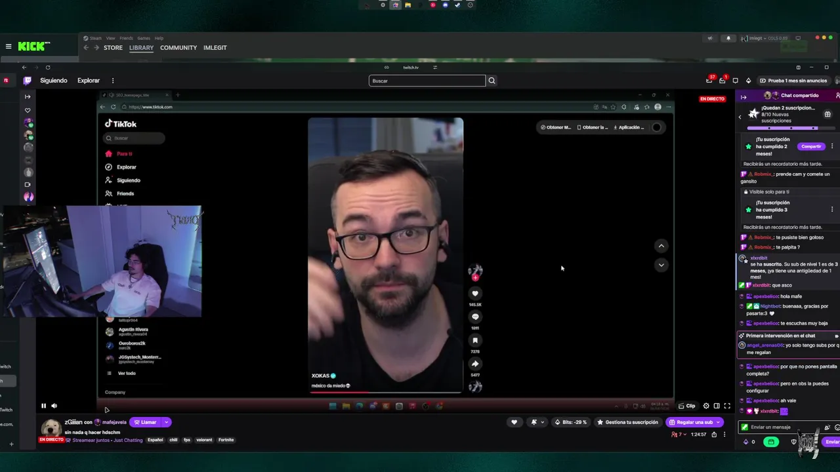Open the COMMUNITY tab in Steam
This screenshot has height=472, width=840.
(178, 48)
